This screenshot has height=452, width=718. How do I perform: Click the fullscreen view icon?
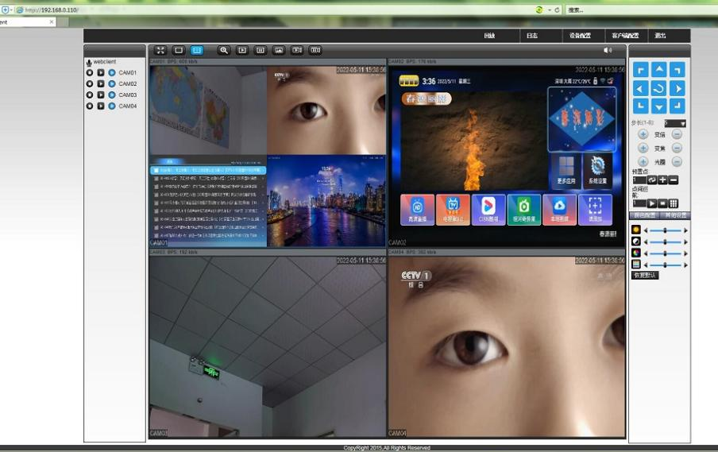pos(160,50)
